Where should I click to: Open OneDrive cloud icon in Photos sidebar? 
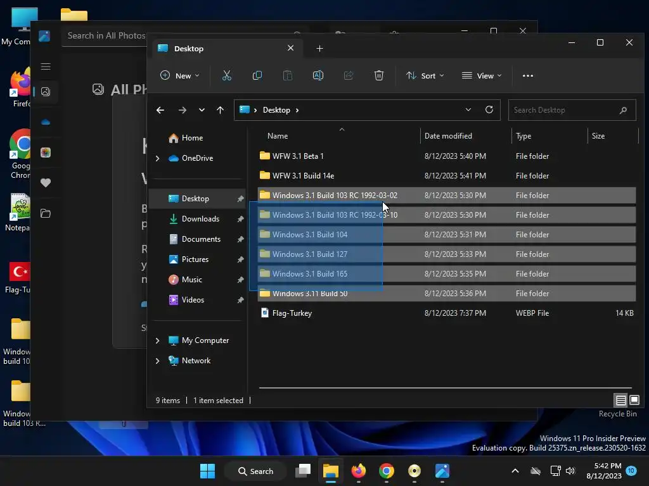pyautogui.click(x=46, y=122)
